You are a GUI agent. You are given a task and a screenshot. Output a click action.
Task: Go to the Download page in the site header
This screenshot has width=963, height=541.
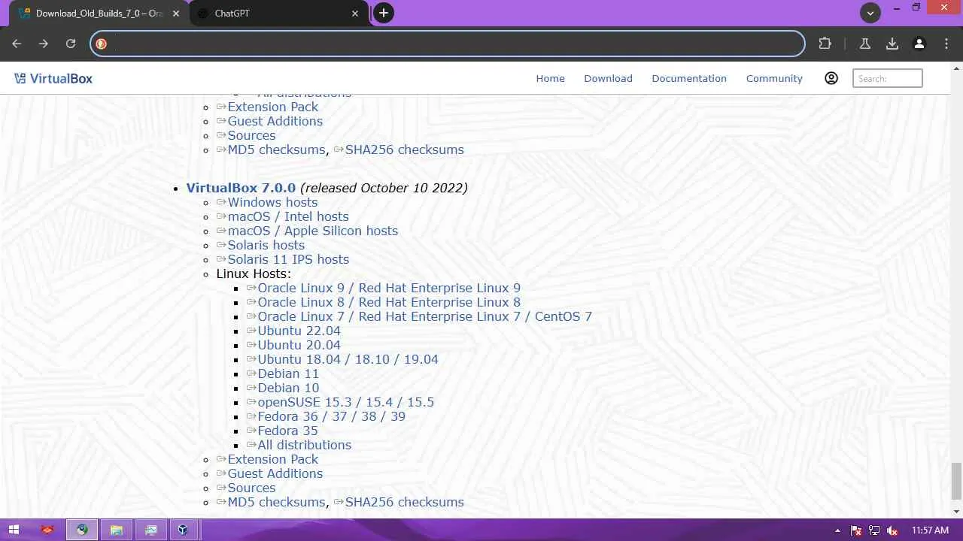click(x=608, y=78)
